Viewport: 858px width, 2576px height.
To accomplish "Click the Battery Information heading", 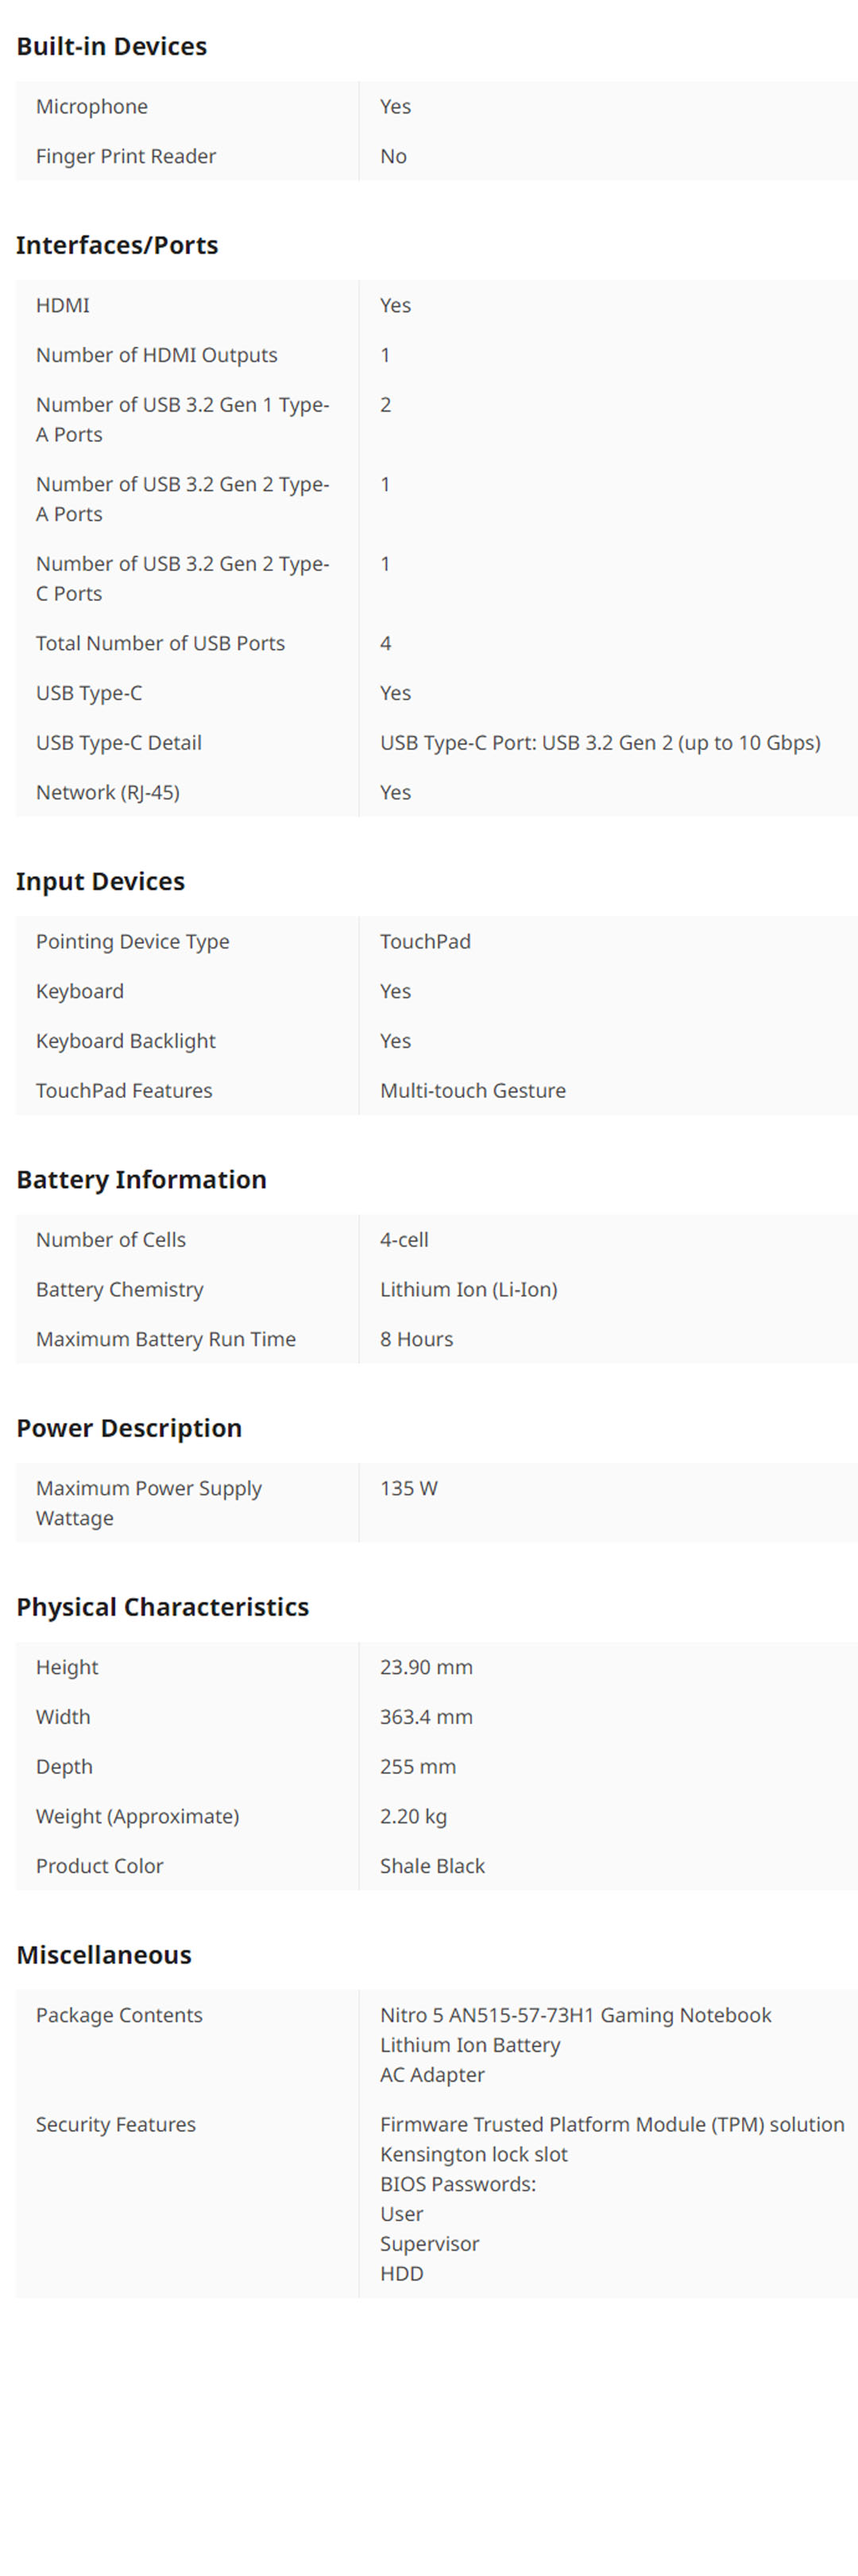I will (141, 1179).
